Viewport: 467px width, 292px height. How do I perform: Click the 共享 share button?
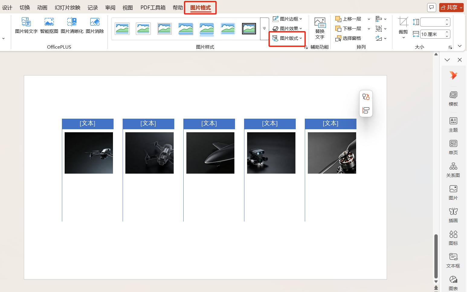tap(451, 8)
